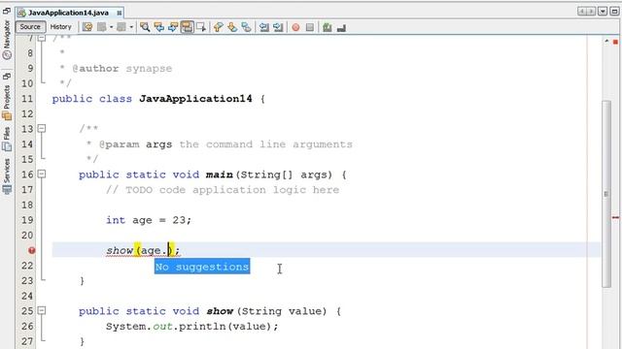The height and width of the screenshot is (349, 622).
Task: Select the JavaApplication14.java editor tab
Action: (68, 13)
